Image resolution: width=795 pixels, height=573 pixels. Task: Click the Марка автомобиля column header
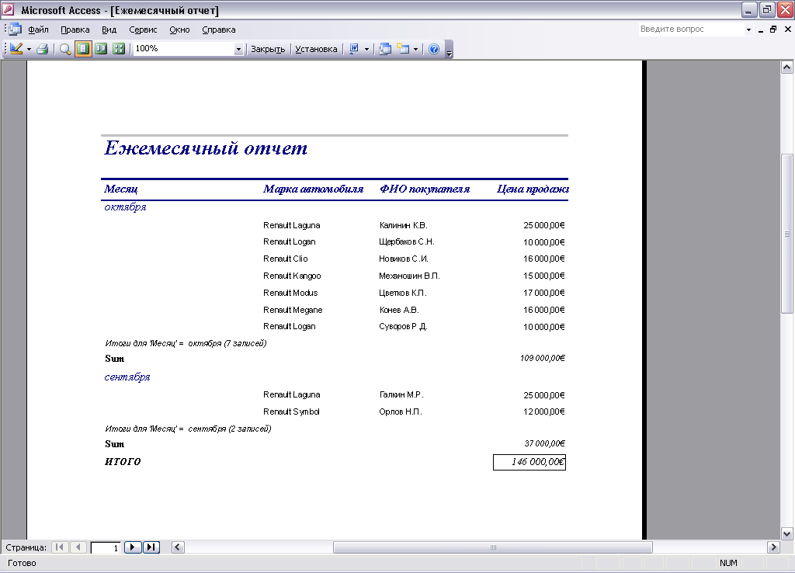click(x=314, y=189)
